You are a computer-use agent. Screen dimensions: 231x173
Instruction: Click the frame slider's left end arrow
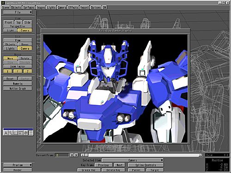point(83,155)
